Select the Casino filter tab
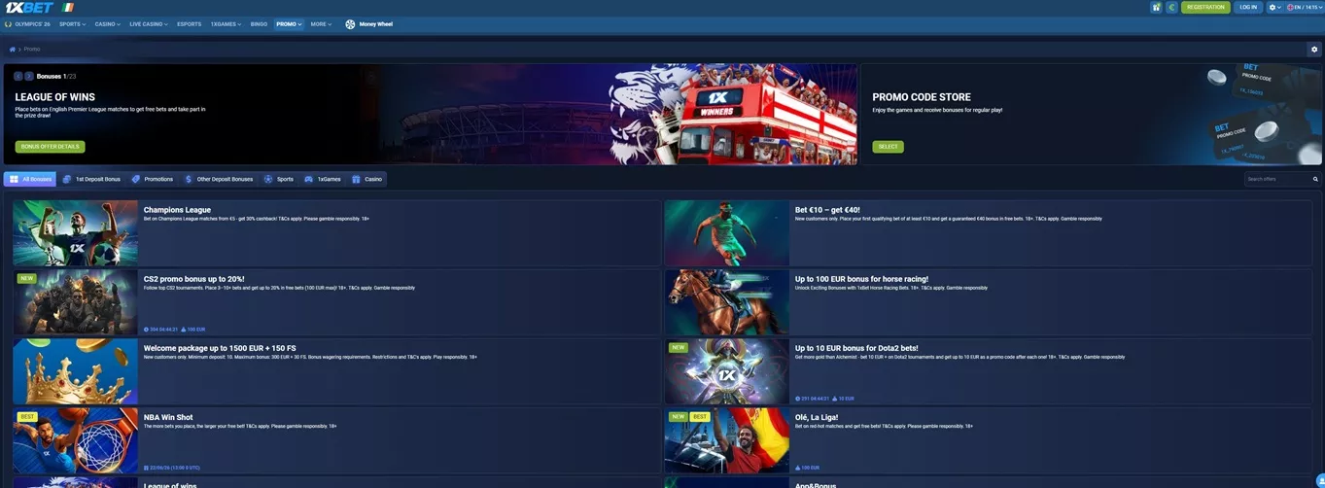The image size is (1325, 488). coord(367,179)
